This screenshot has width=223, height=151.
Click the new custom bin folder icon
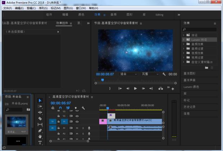tap(206, 67)
